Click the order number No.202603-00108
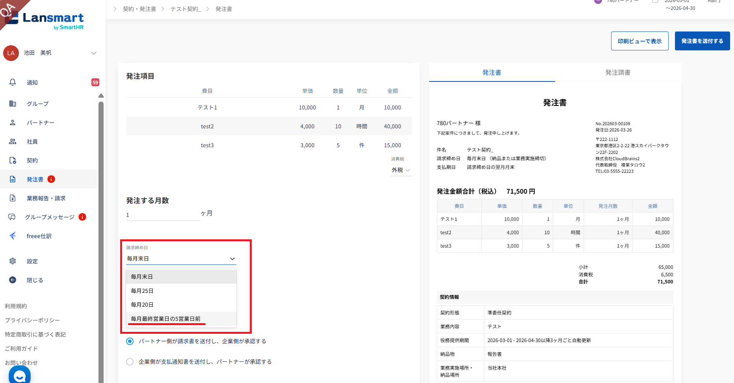Screen dimensions: 734x383 point(613,124)
